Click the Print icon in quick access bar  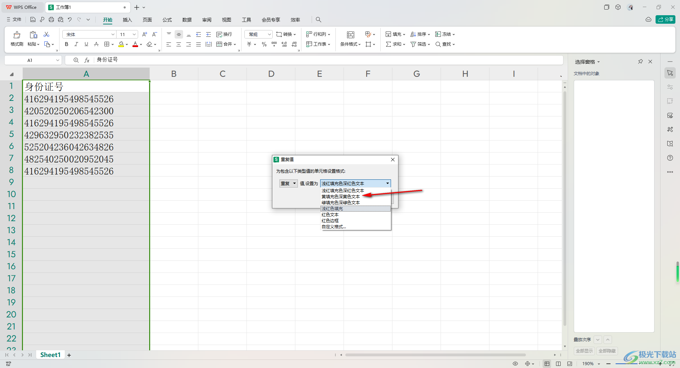click(x=51, y=19)
